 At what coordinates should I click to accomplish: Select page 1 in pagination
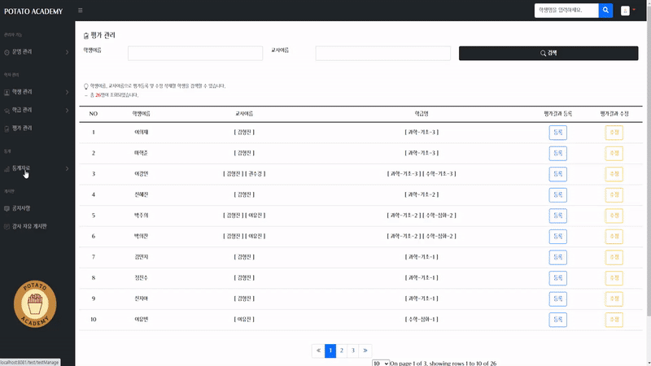(330, 351)
